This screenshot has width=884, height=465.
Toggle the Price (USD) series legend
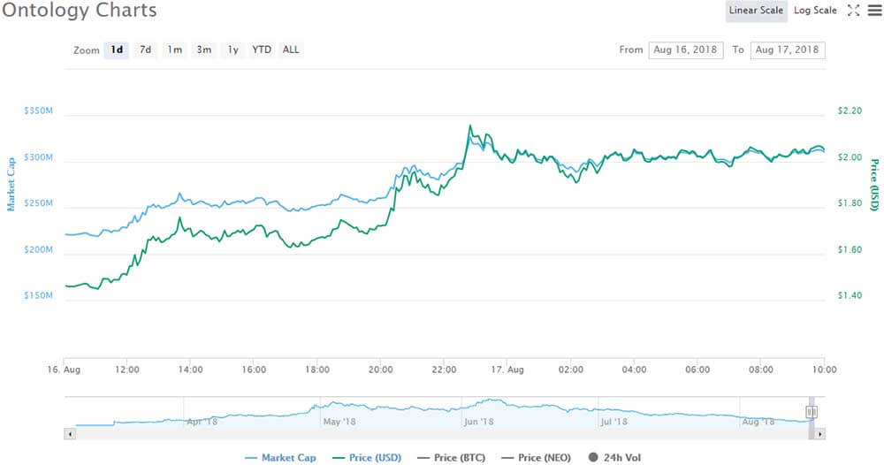(367, 458)
